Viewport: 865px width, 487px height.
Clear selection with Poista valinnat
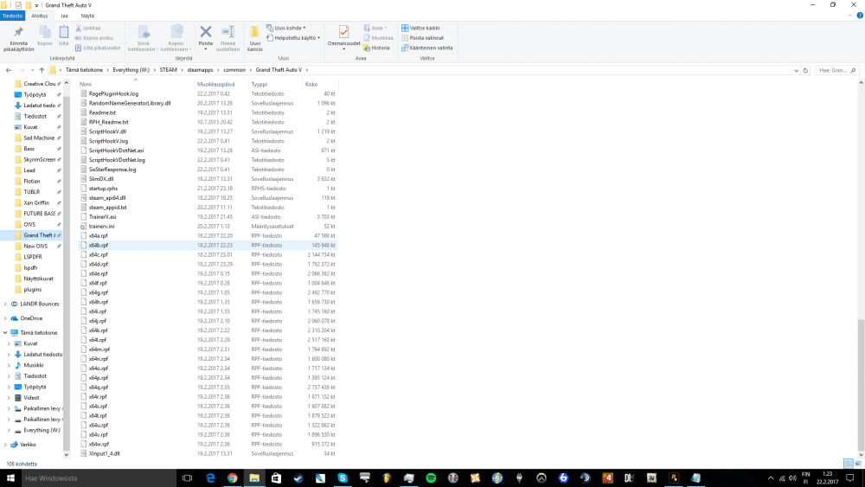pos(423,38)
